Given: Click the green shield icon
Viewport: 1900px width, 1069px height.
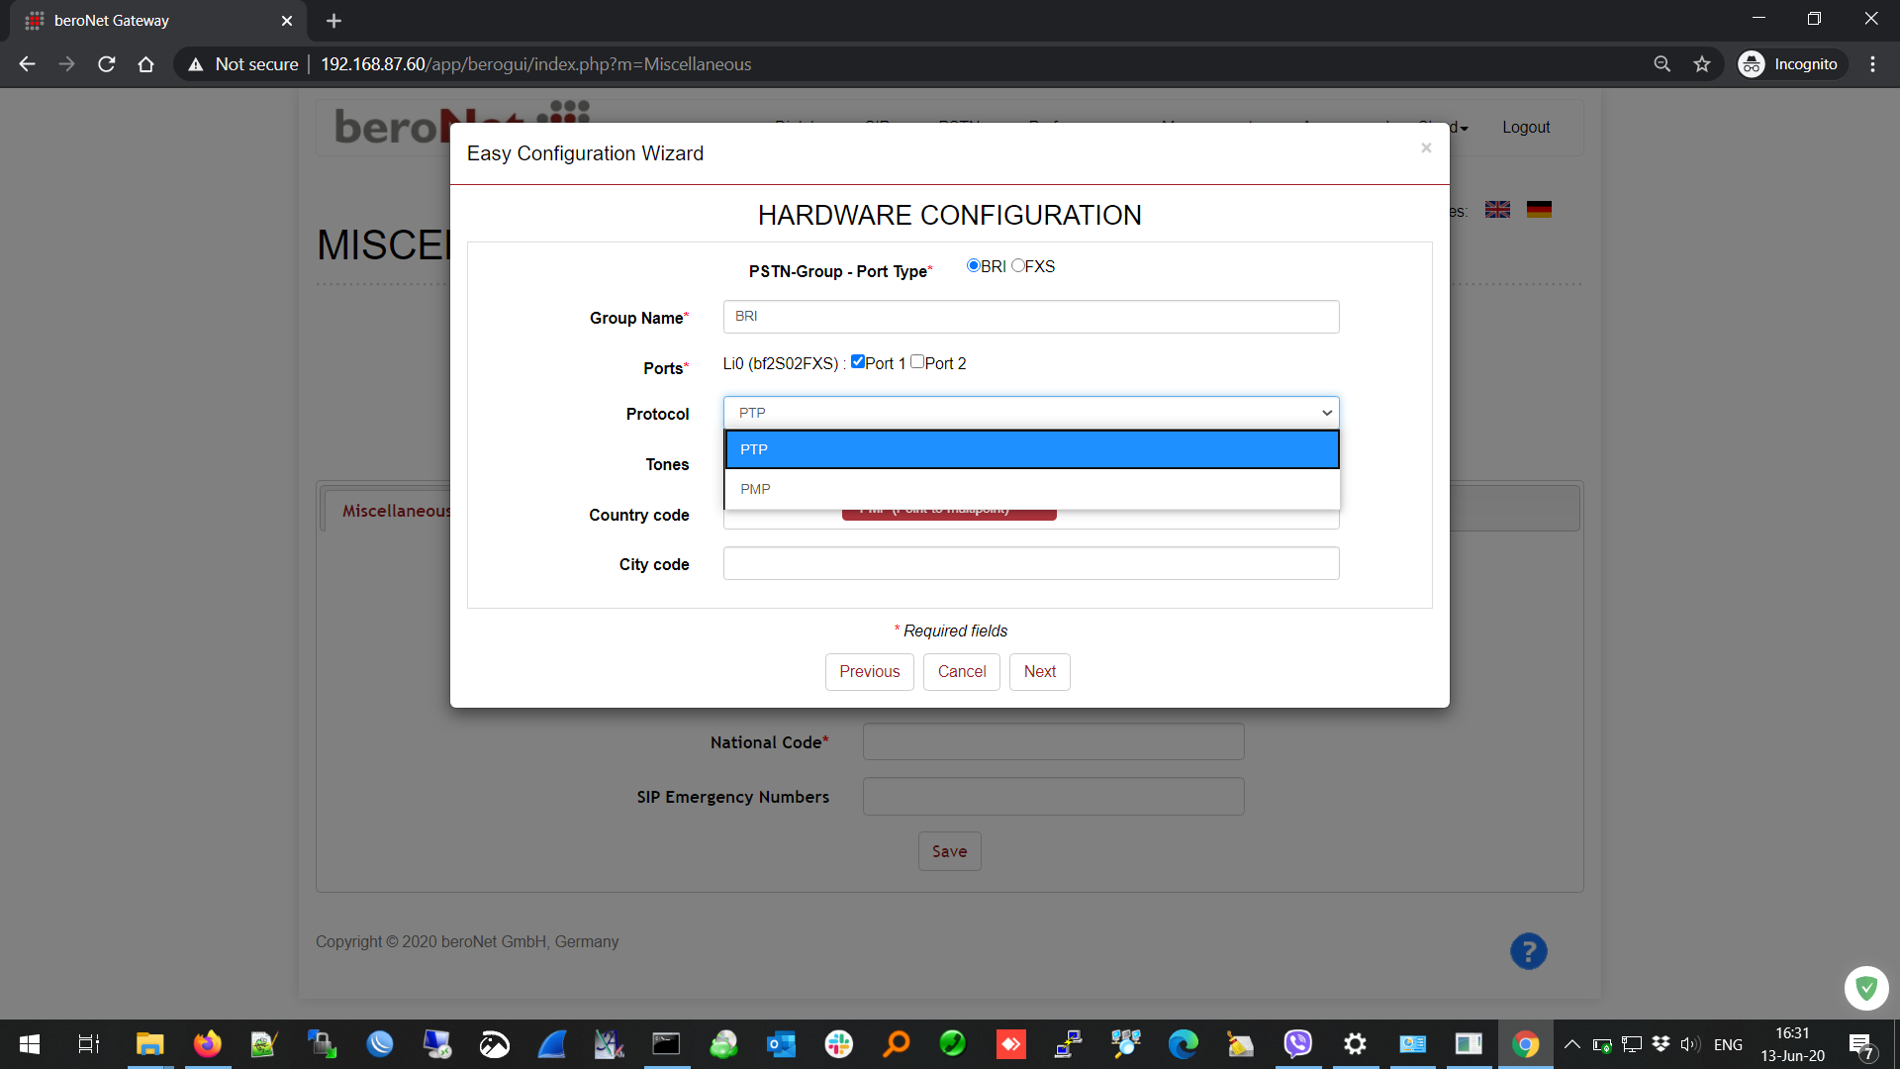Looking at the screenshot, I should 1866,988.
